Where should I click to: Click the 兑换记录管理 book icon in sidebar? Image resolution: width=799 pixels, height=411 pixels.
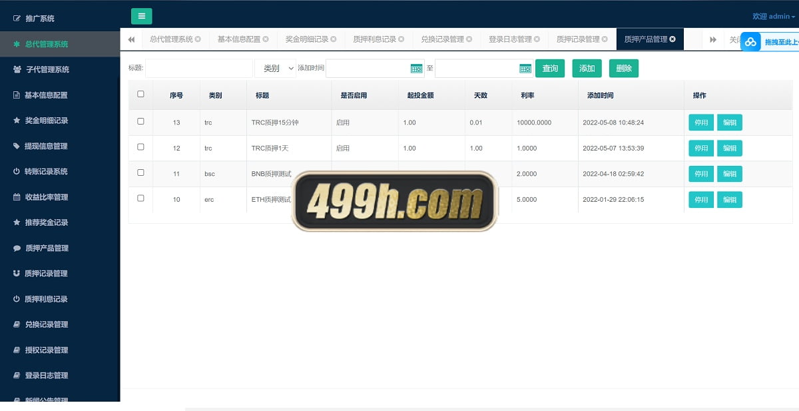pyautogui.click(x=17, y=324)
